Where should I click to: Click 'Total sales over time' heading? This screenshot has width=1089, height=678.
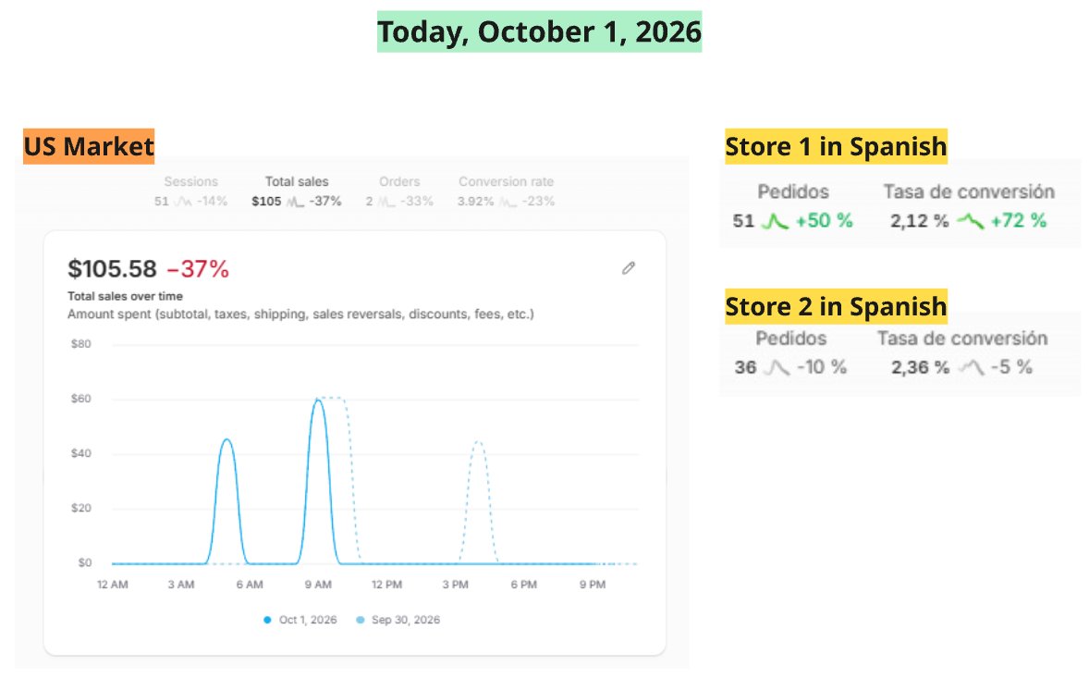125,296
